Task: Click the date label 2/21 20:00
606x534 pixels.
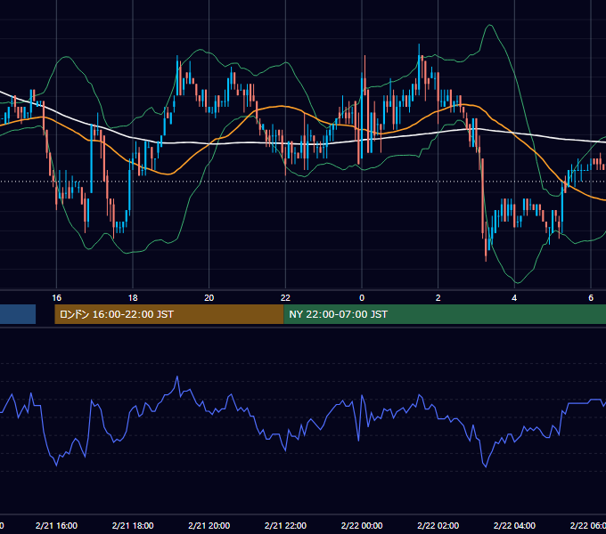Action: 209,525
